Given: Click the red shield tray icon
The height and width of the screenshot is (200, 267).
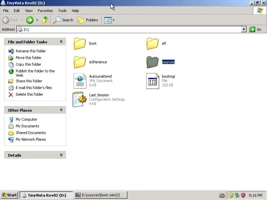Looking at the screenshot, I should pyautogui.click(x=243, y=195).
